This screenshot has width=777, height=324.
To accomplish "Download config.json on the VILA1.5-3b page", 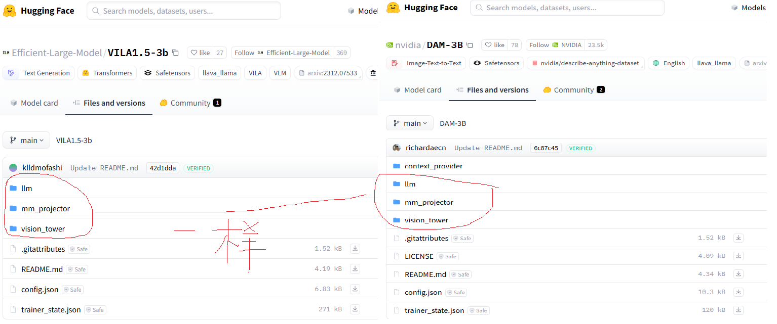I will (355, 289).
